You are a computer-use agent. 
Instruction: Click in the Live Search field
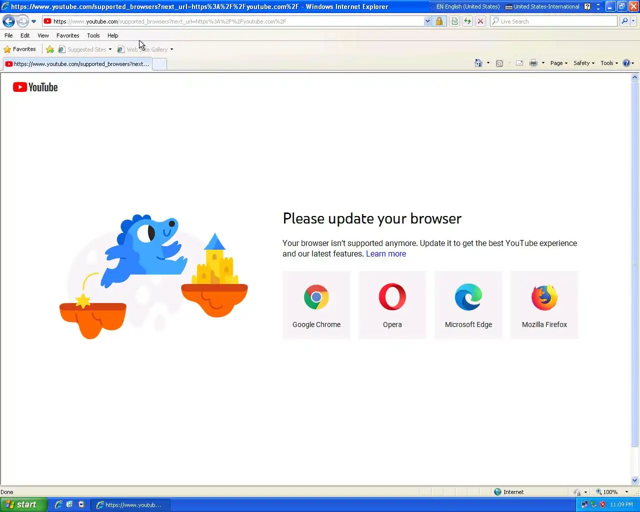pos(553,21)
